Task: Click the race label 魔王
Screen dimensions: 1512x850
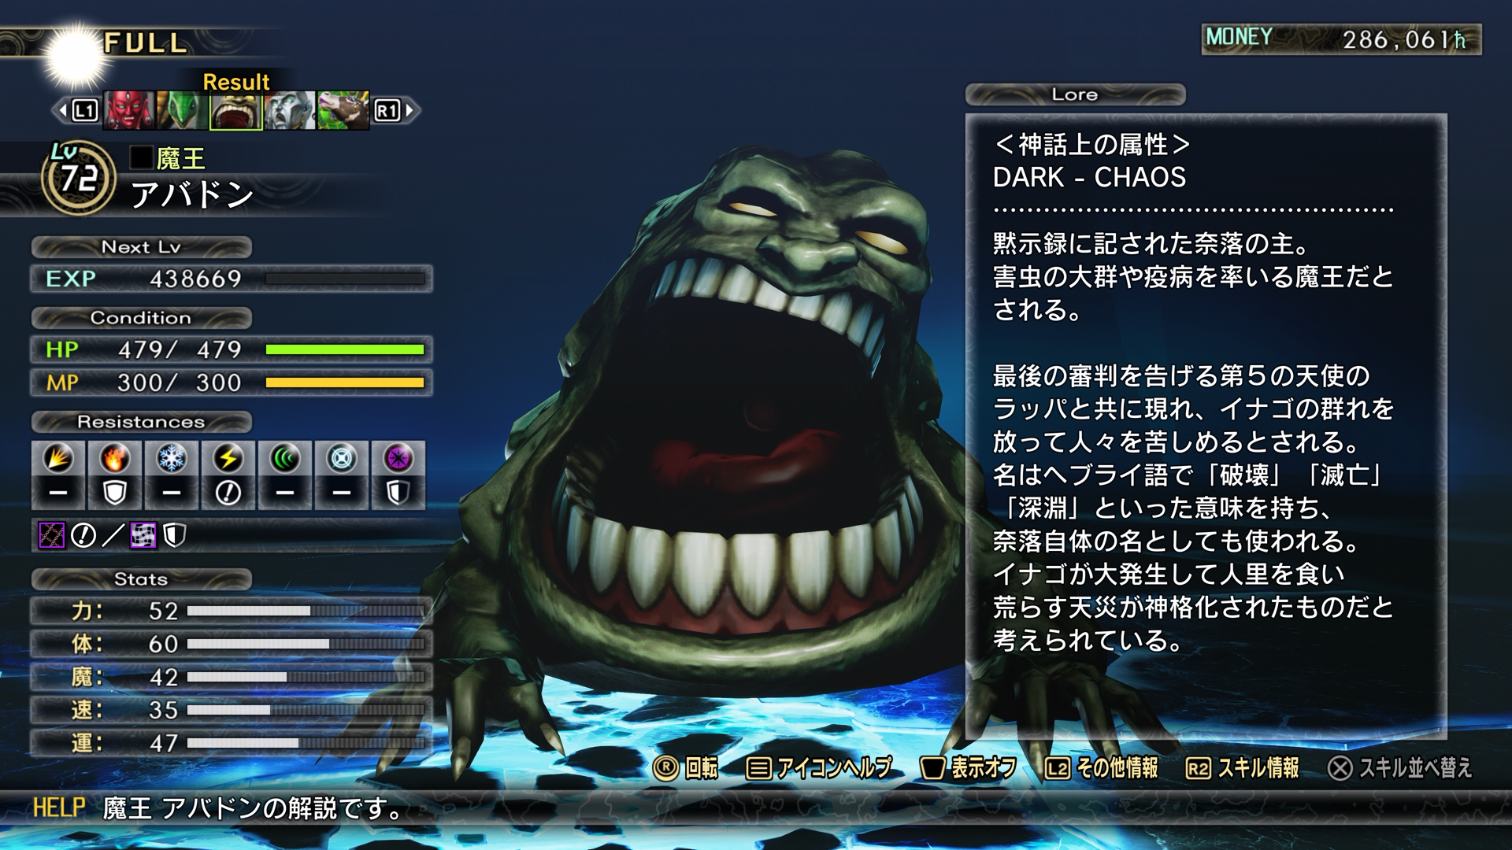Action: (x=180, y=159)
